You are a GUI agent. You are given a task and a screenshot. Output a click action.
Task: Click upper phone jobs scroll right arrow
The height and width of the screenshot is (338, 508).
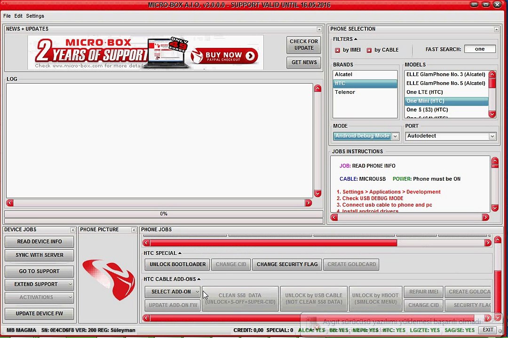[488, 243]
